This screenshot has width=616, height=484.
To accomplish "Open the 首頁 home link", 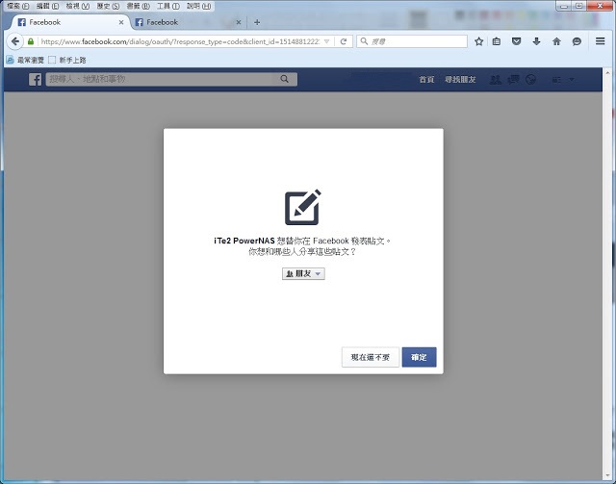I will 426,79.
